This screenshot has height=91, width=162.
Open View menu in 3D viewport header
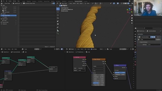tap(71, 3)
